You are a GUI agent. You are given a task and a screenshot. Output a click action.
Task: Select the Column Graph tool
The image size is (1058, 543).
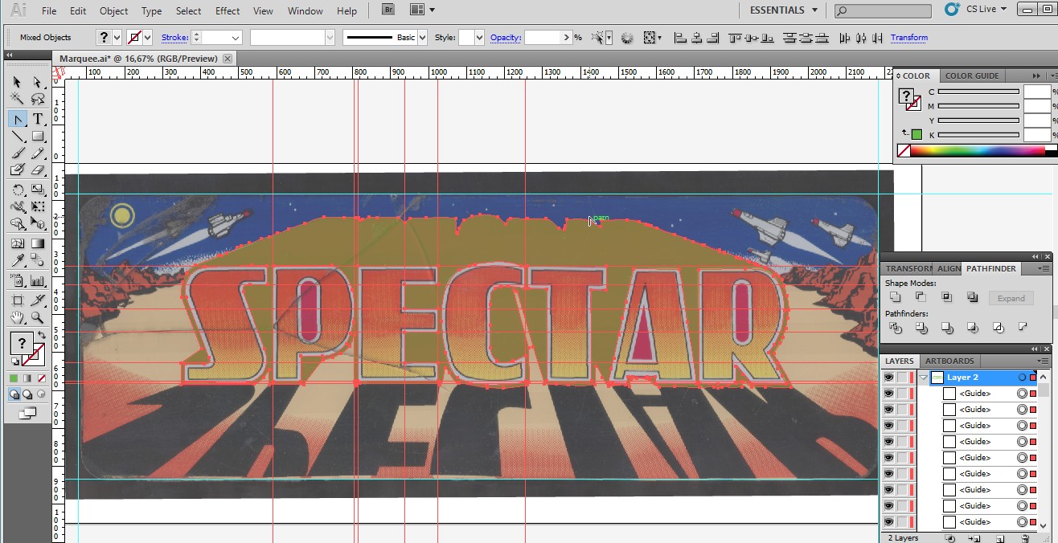[38, 281]
